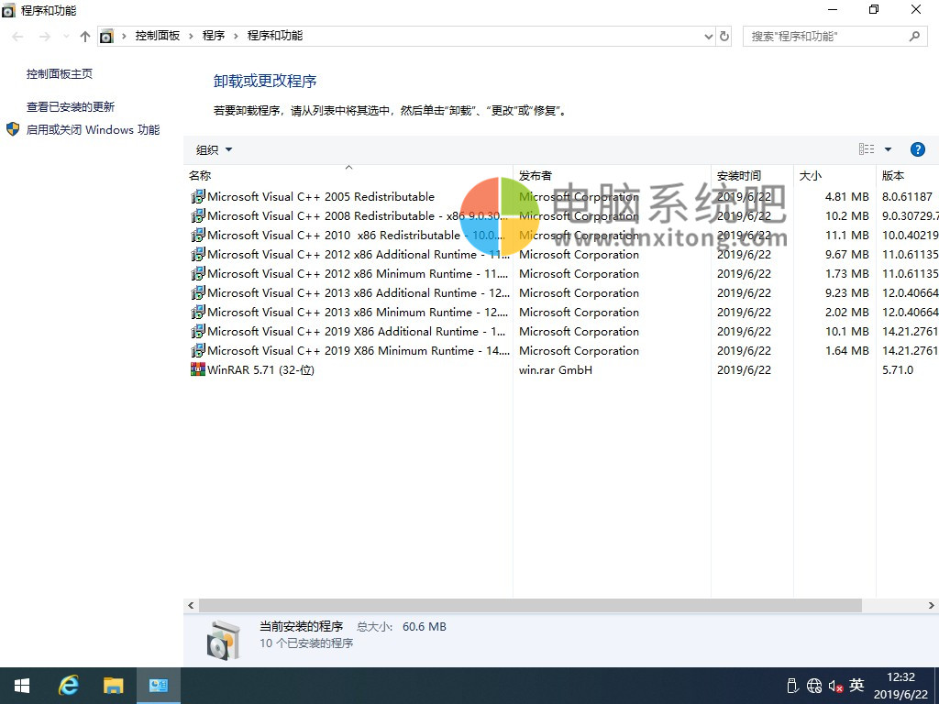Open Internet Explorer from the taskbar
Viewport: 939px width, 704px height.
pos(69,686)
